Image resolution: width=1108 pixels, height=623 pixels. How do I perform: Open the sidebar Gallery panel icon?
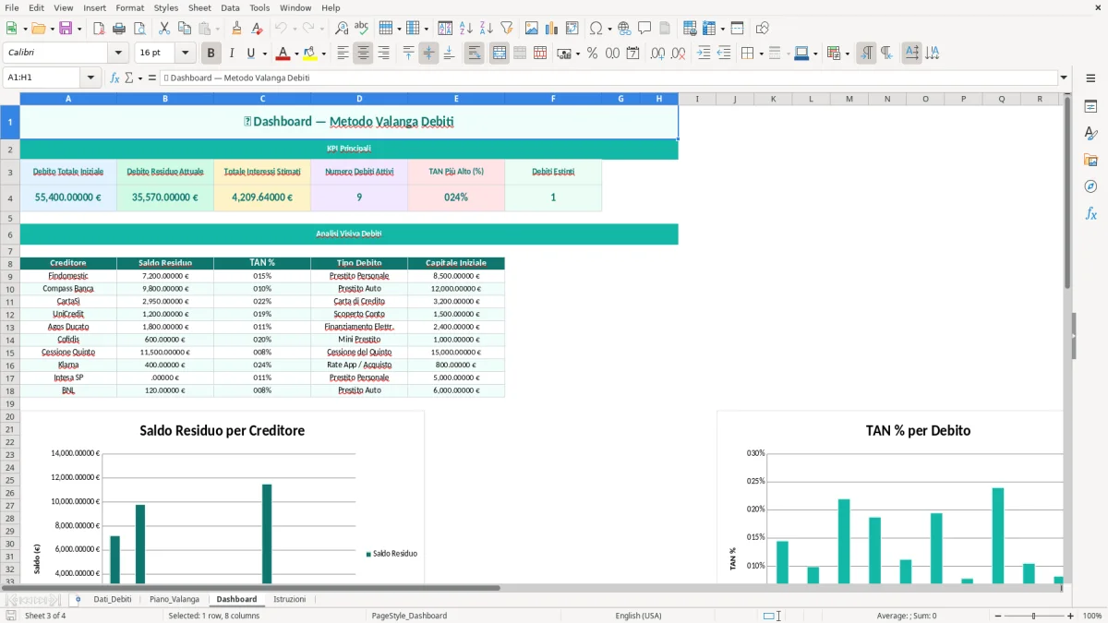[1090, 160]
